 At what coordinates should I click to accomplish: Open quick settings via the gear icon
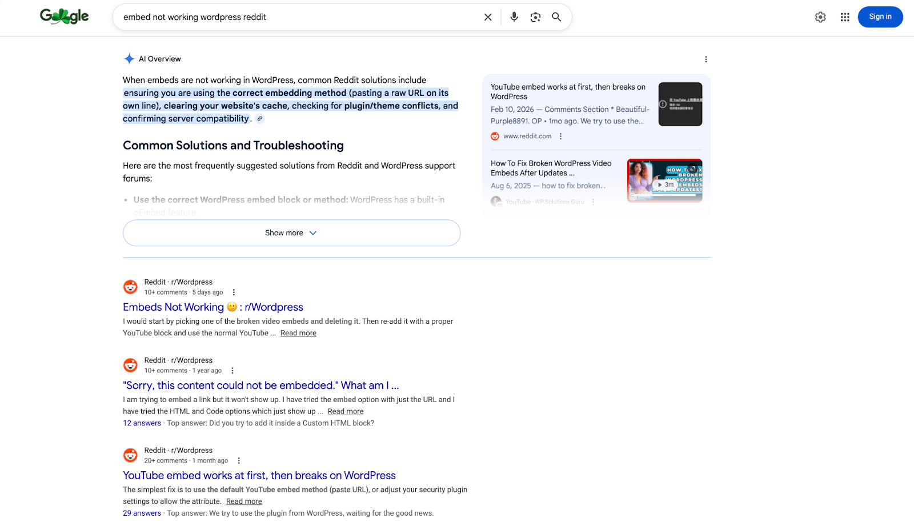click(820, 17)
